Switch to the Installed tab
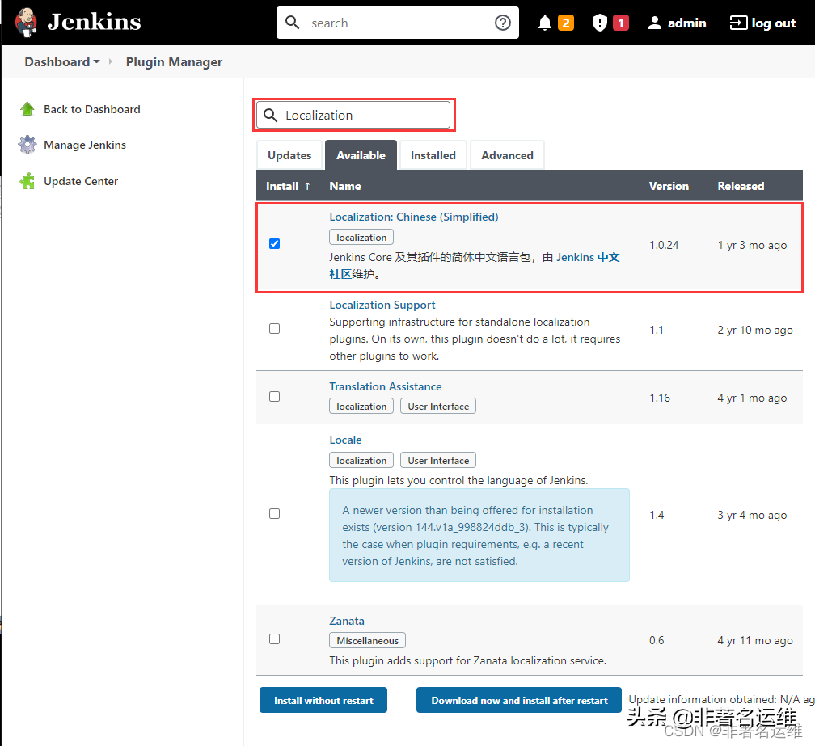 click(x=433, y=154)
